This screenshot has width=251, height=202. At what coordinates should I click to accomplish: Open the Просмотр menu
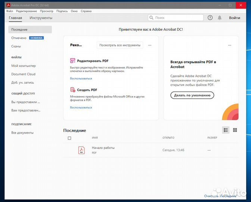[x=47, y=11]
